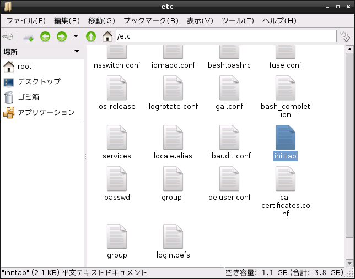Click the green forward arrow button
Viewport: 355px width, 279px height.
click(61, 37)
